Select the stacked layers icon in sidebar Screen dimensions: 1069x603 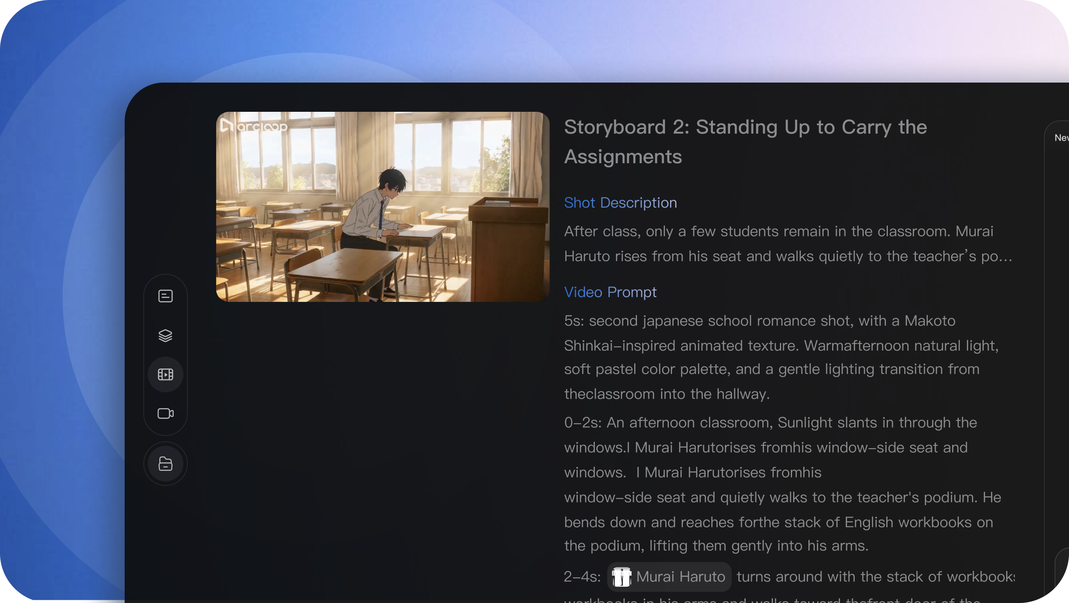click(x=165, y=335)
